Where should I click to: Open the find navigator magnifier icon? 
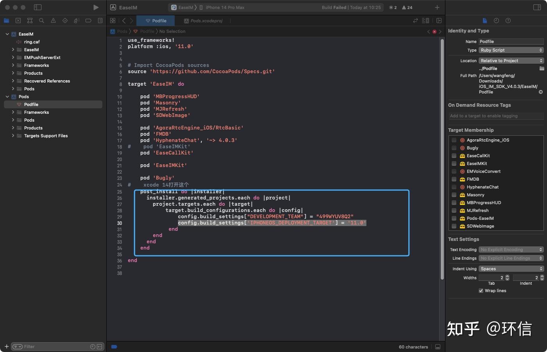[41, 21]
